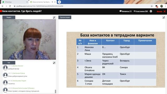The image size is (167, 94).
Task: Click table cell Продавец магазина Хлеб
Action: (110, 55)
